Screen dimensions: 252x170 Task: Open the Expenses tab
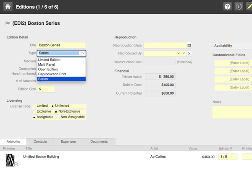(68, 142)
